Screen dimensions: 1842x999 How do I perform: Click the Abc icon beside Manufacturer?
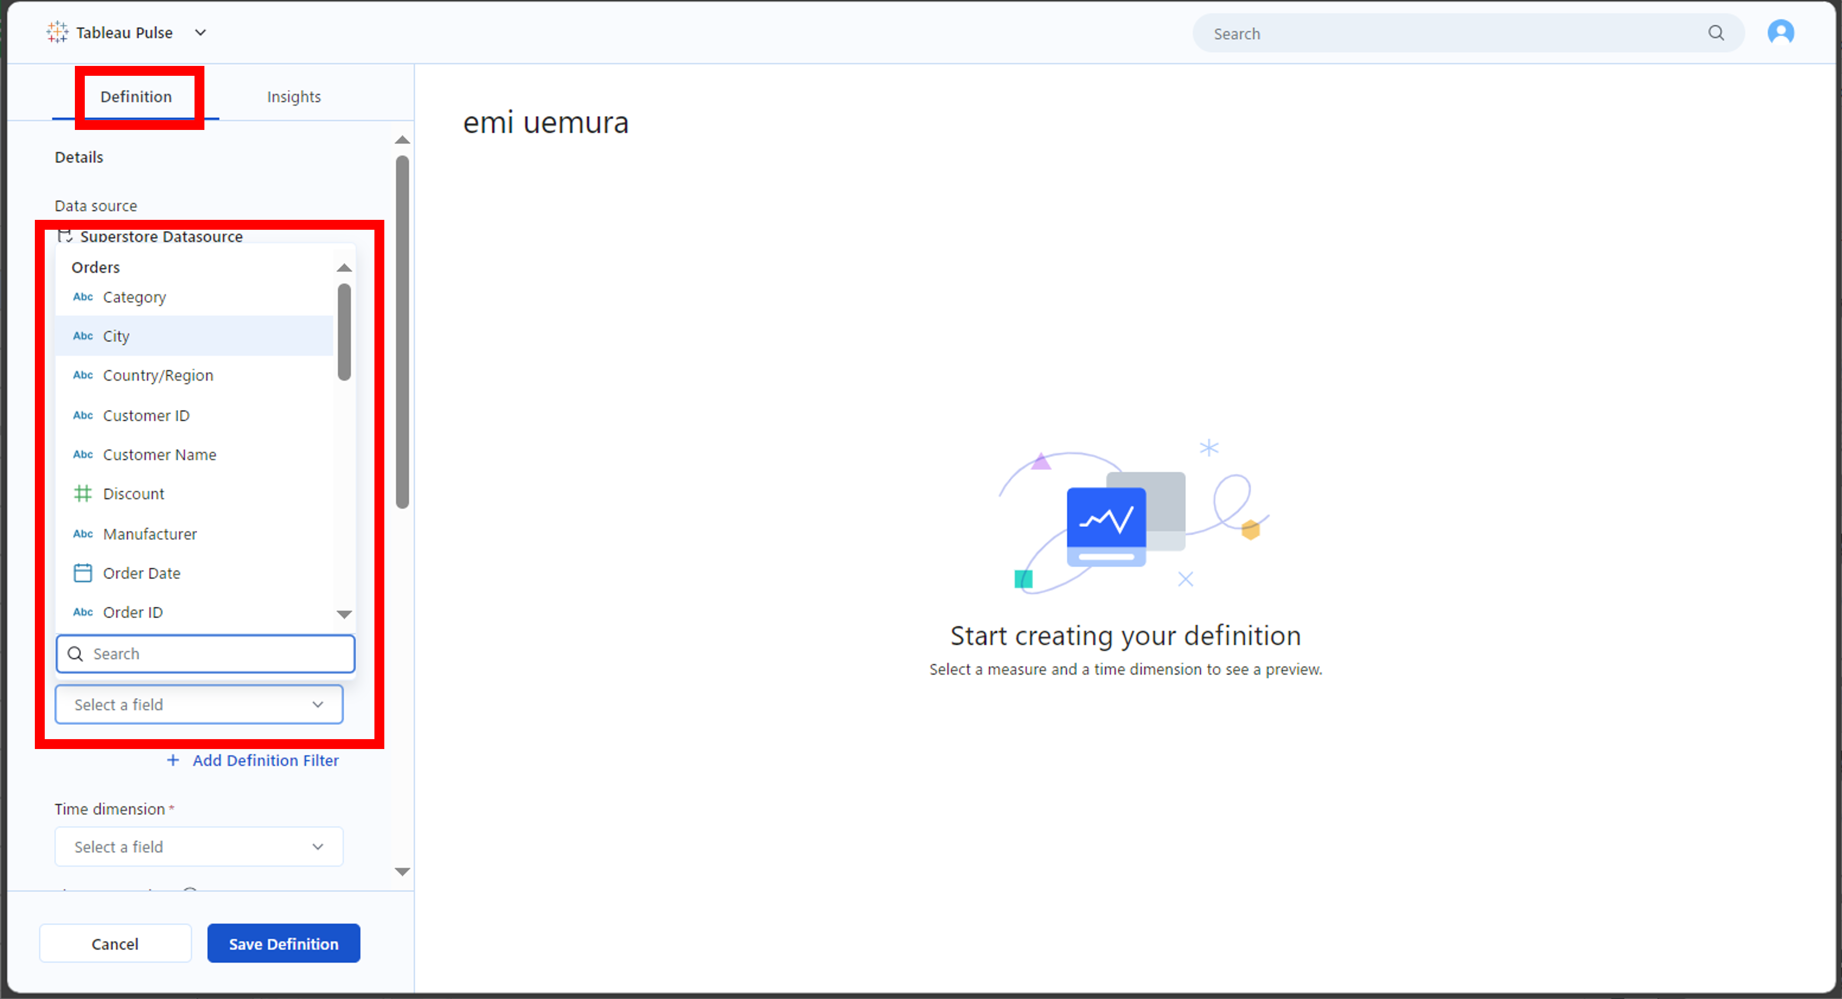click(x=83, y=534)
